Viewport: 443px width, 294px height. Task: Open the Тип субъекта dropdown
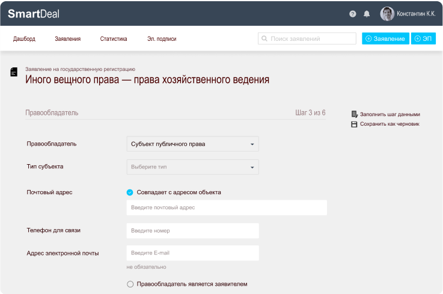tap(193, 167)
